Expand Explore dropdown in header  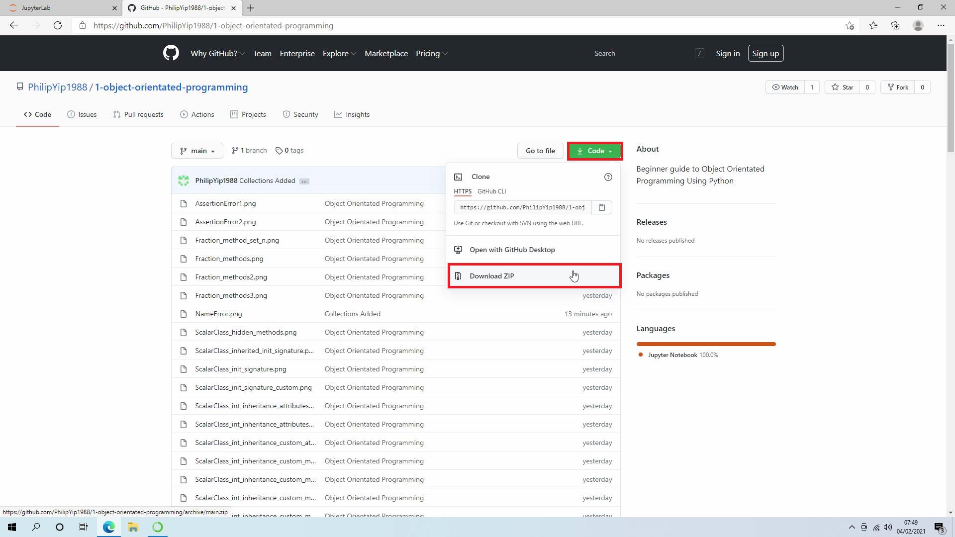point(339,53)
